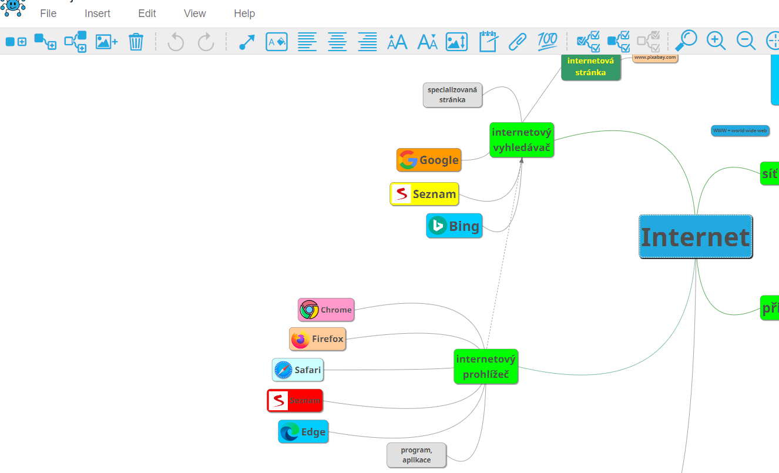The image size is (779, 473).
Task: Select the internetový vyhledávač node
Action: pos(522,140)
